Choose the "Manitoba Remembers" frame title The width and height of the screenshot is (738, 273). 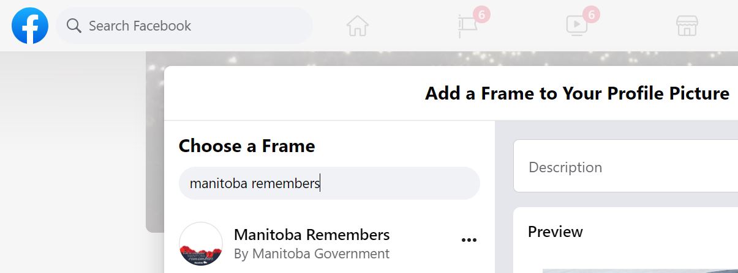tap(312, 235)
